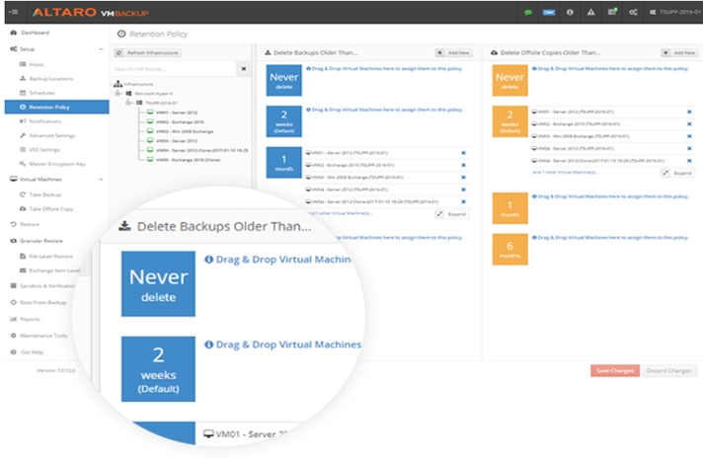Viewport: 703px width, 458px height.
Task: Select the orange 1 month offsite tile
Action: pyautogui.click(x=509, y=208)
